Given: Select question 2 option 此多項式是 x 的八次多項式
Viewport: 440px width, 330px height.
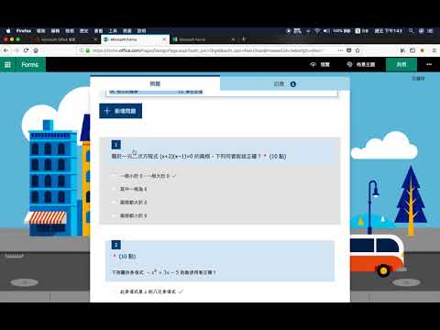Looking at the screenshot, I should [x=115, y=291].
